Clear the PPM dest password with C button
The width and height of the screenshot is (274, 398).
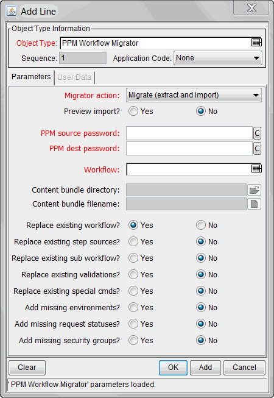click(257, 149)
